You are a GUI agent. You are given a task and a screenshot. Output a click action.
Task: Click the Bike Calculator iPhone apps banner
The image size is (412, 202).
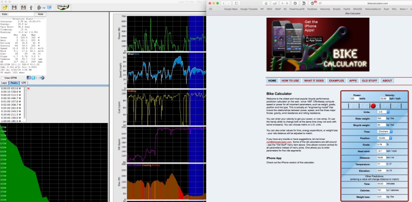click(318, 45)
